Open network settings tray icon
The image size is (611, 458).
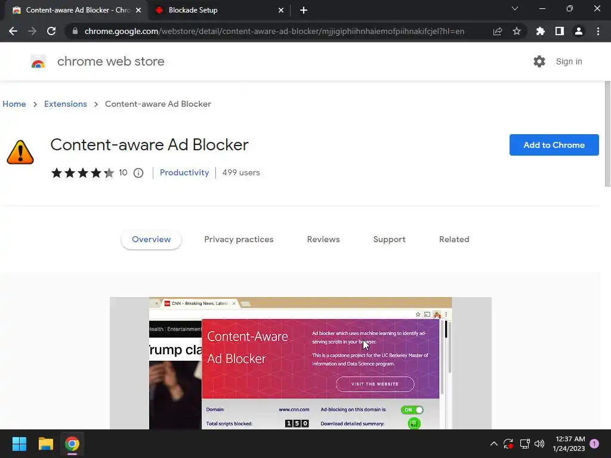tap(524, 444)
